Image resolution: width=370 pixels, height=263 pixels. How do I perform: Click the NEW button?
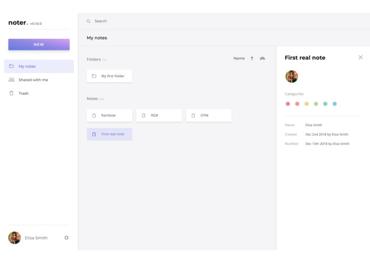[39, 44]
